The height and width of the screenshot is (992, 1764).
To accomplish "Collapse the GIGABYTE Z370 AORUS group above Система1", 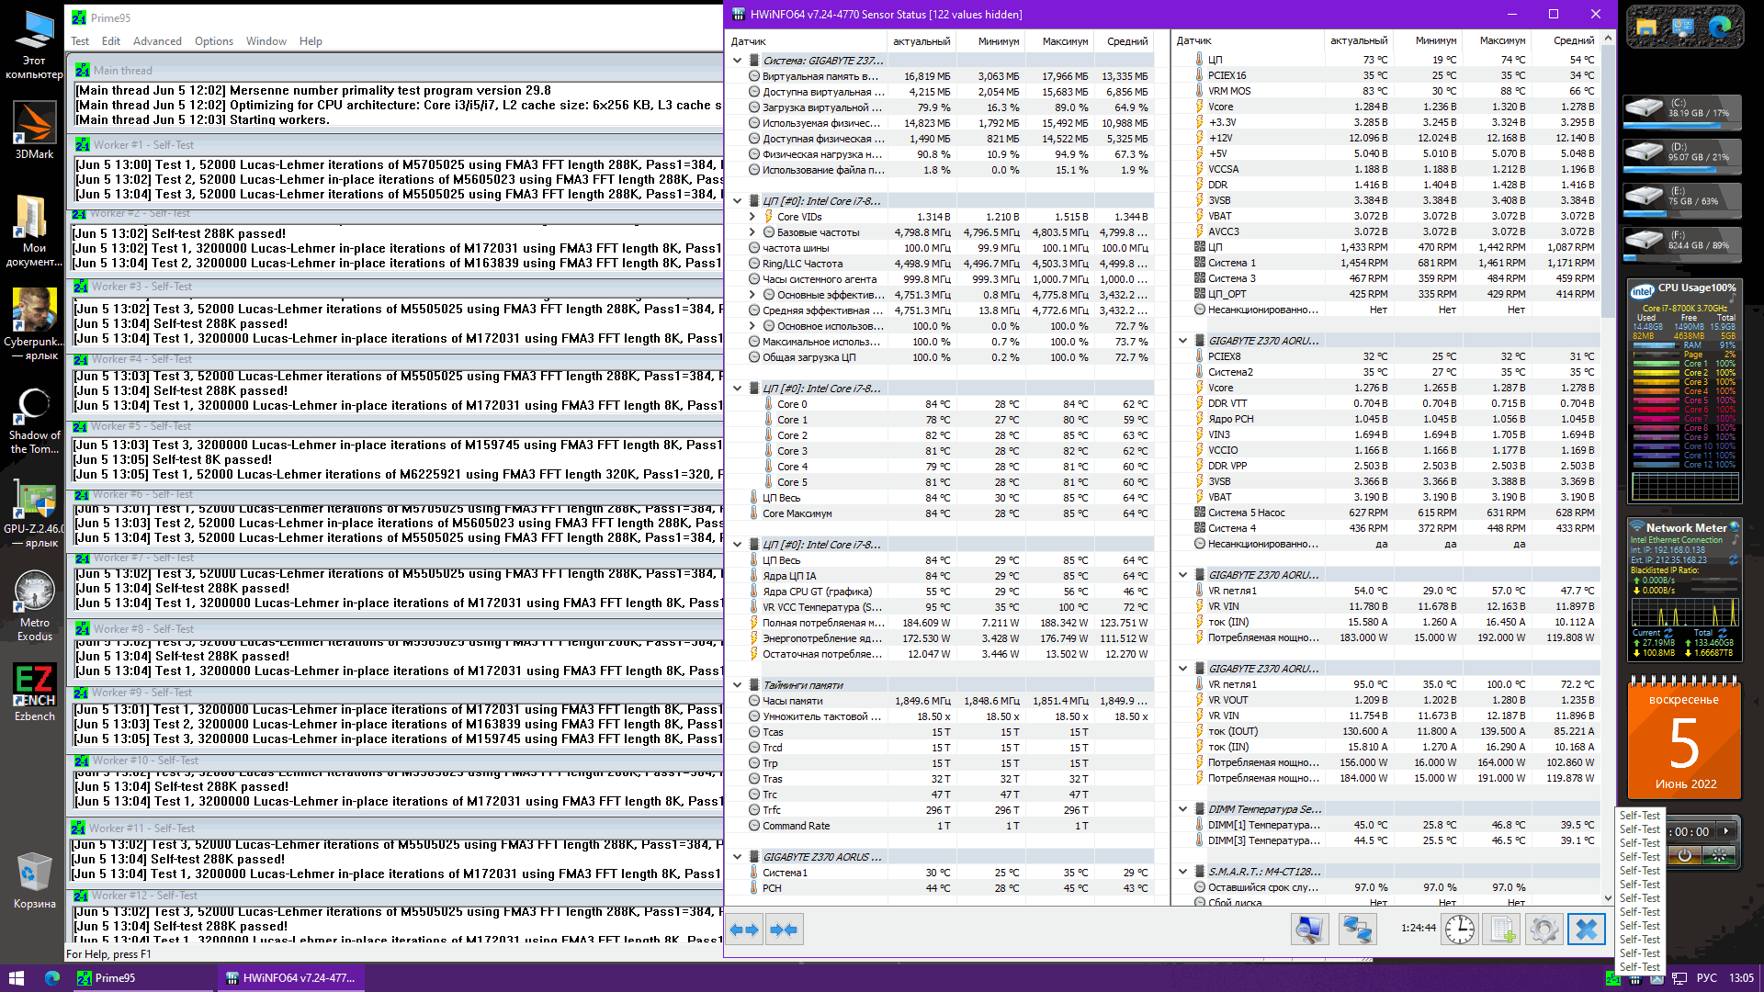I will tap(737, 857).
